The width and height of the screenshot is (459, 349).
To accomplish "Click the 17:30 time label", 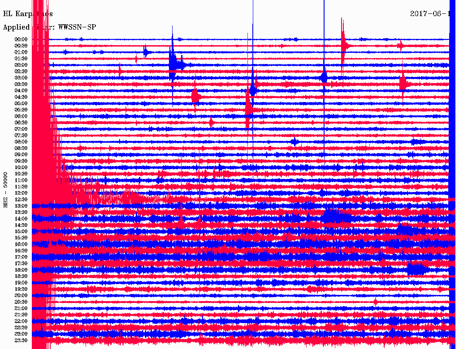I will [x=21, y=264].
